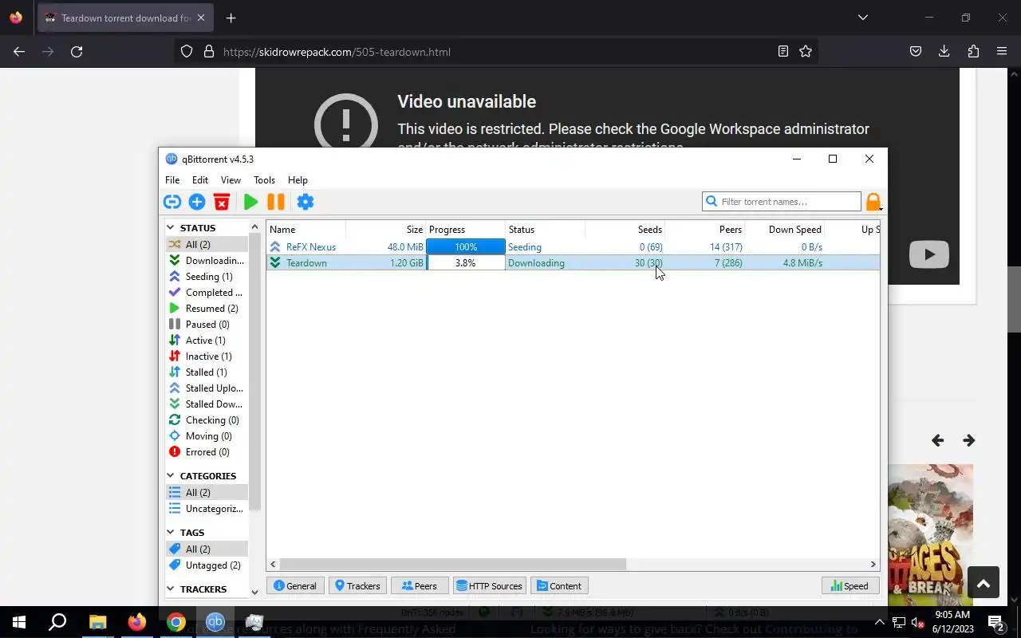This screenshot has width=1021, height=638.
Task: Open qBittorrent Edit menu
Action: pos(200,180)
